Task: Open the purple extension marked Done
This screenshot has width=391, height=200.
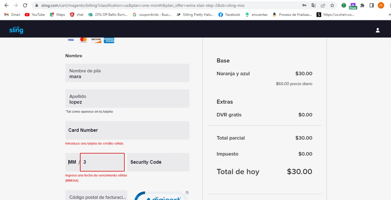Action: coord(353,6)
